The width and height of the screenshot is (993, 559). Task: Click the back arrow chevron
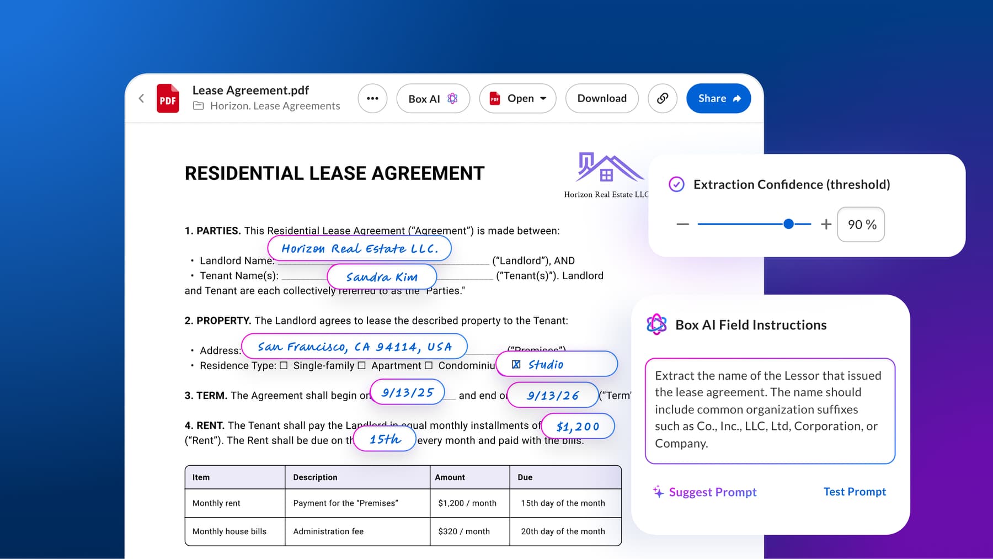coord(141,98)
